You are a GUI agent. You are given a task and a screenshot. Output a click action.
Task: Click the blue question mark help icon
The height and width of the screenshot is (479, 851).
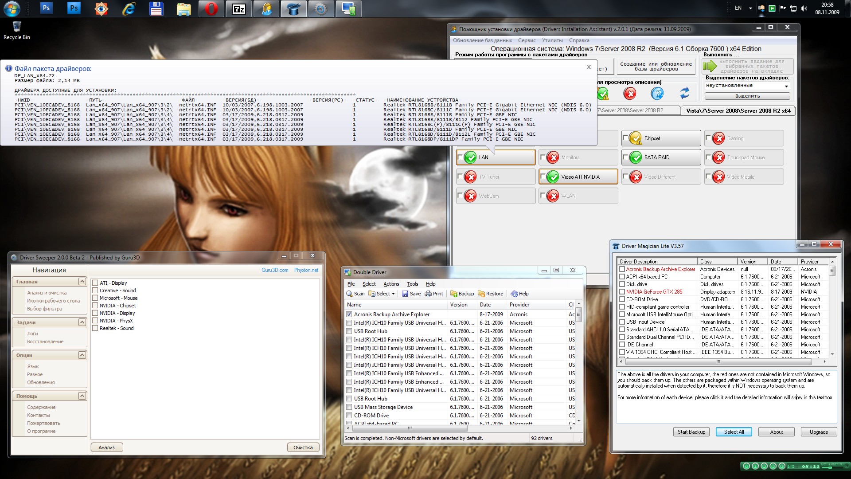click(x=657, y=93)
